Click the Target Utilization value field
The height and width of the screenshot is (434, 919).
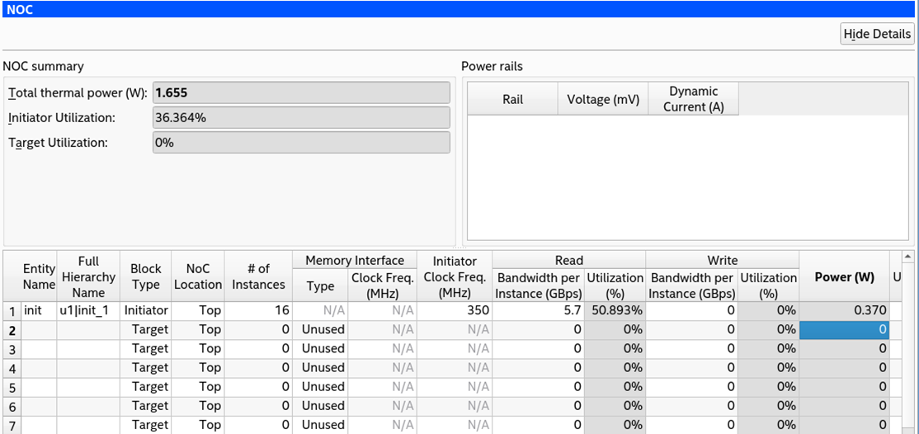tap(301, 143)
